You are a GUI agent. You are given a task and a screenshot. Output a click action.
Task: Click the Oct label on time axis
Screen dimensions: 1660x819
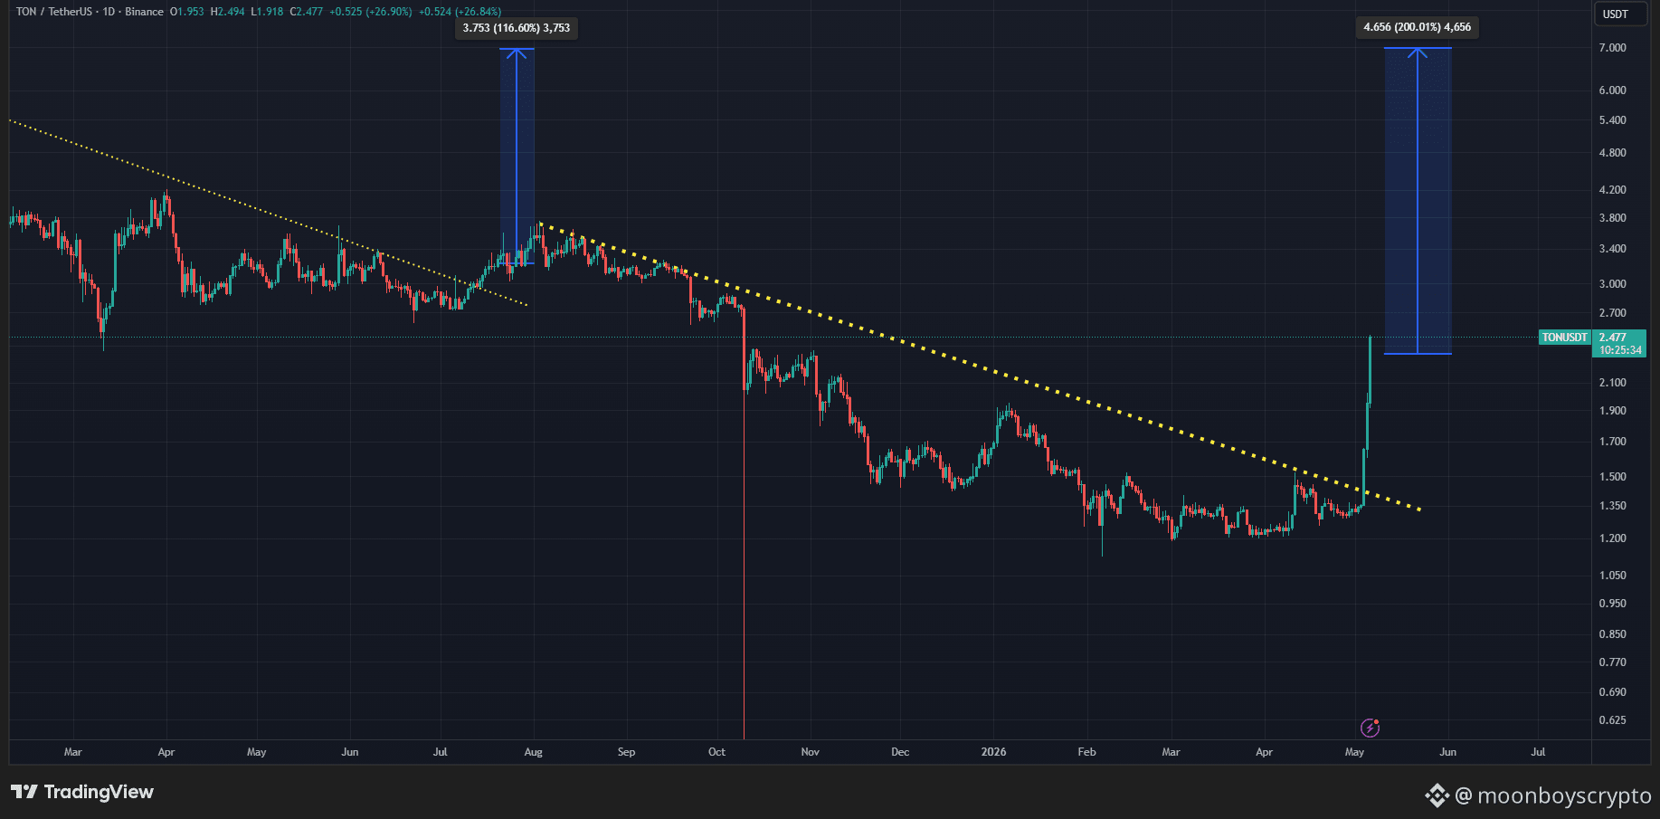[x=716, y=752]
